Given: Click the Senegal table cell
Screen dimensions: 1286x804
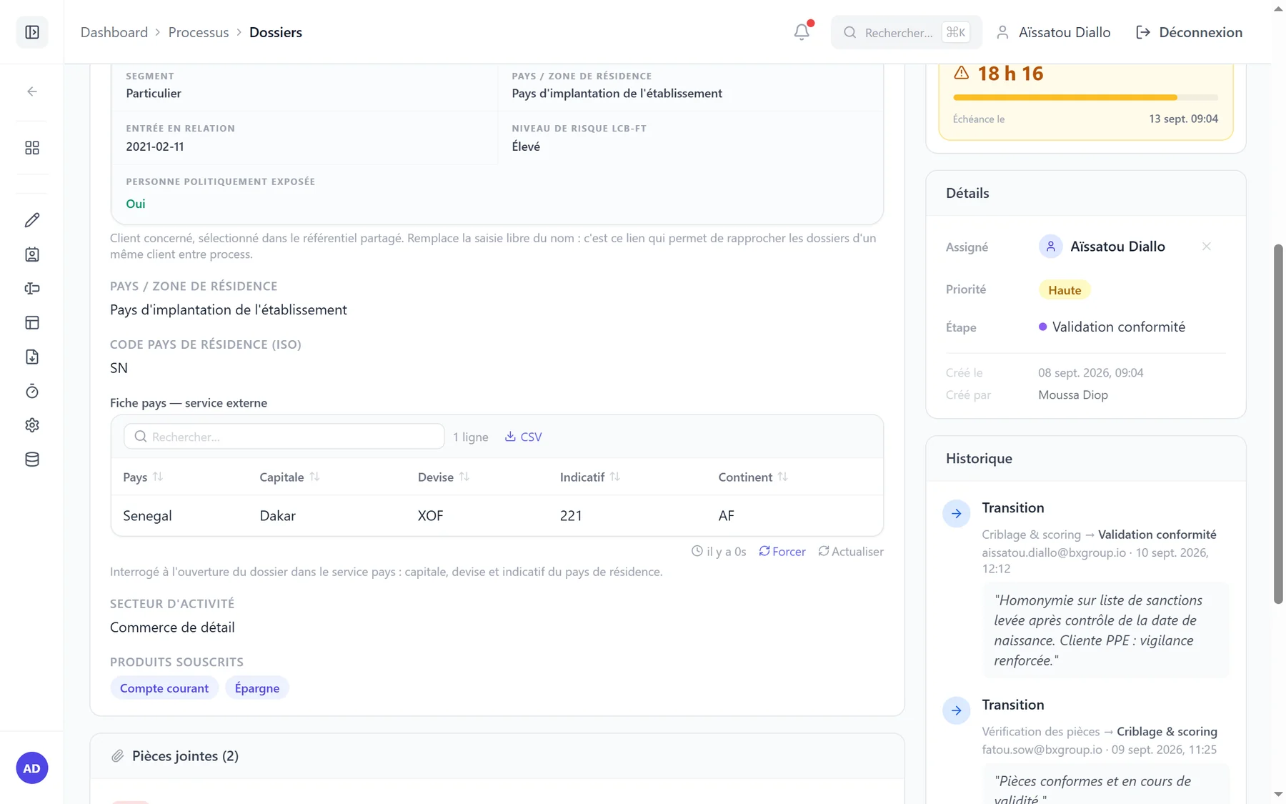Looking at the screenshot, I should click(147, 515).
